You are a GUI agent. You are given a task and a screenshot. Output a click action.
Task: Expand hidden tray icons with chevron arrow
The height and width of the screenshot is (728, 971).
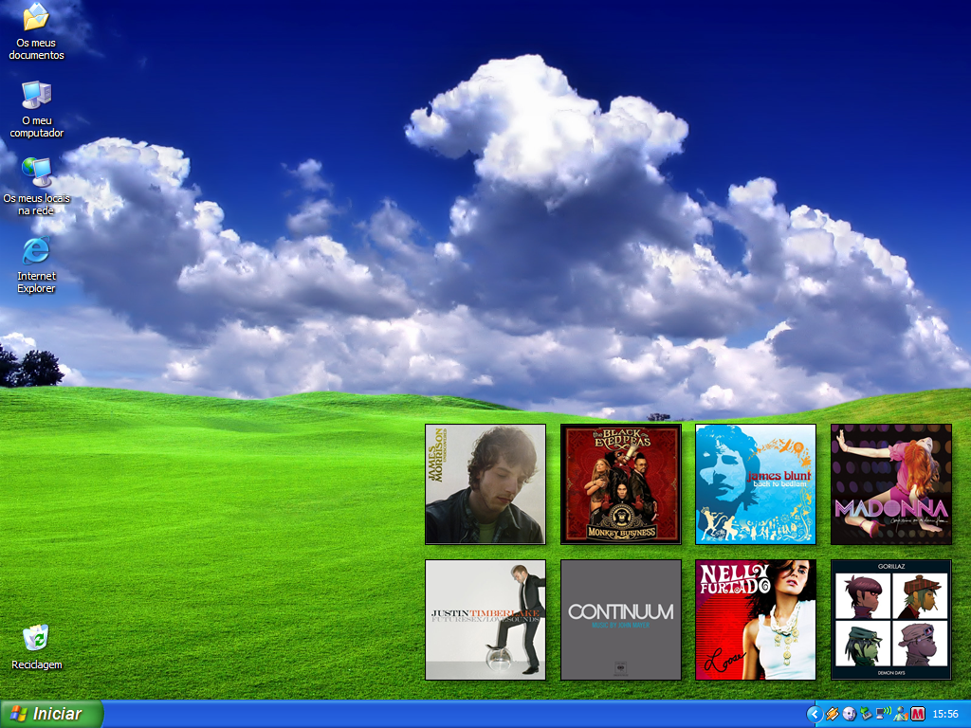(x=815, y=715)
